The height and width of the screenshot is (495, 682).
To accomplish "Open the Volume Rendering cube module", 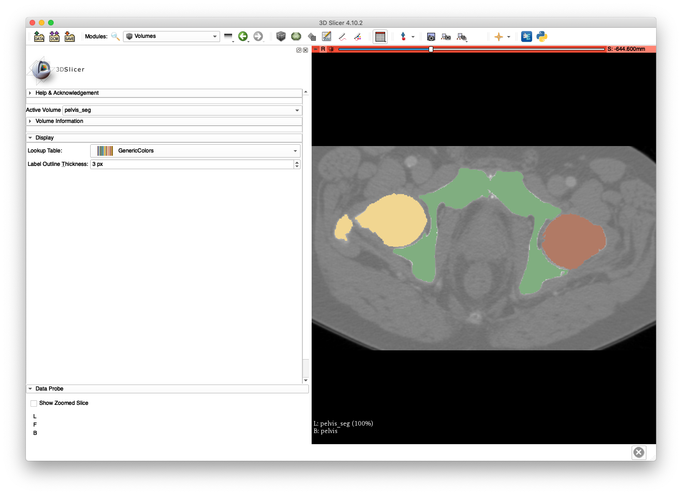I will [x=281, y=37].
